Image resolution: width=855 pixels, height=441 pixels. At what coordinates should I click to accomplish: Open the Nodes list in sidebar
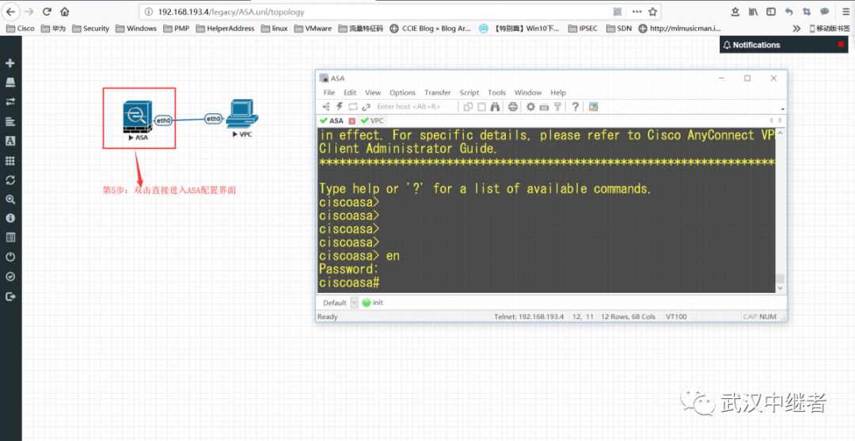click(x=9, y=82)
